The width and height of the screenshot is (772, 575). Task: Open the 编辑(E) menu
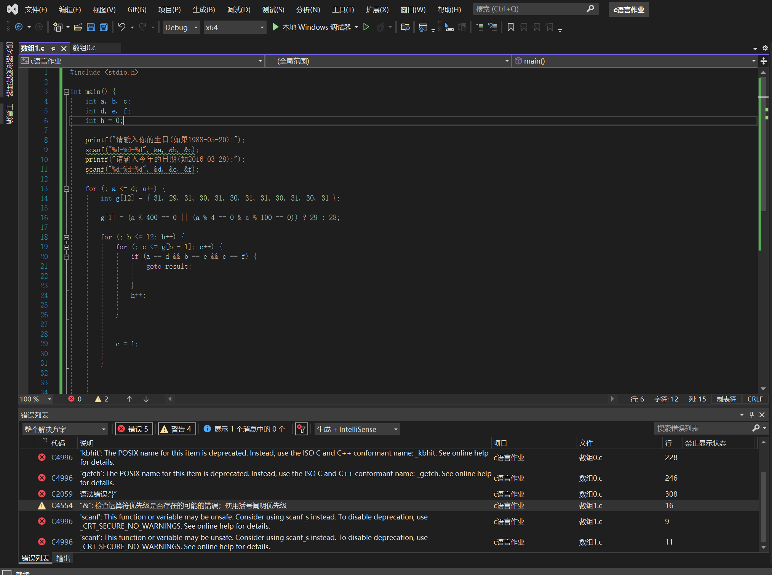coord(70,10)
